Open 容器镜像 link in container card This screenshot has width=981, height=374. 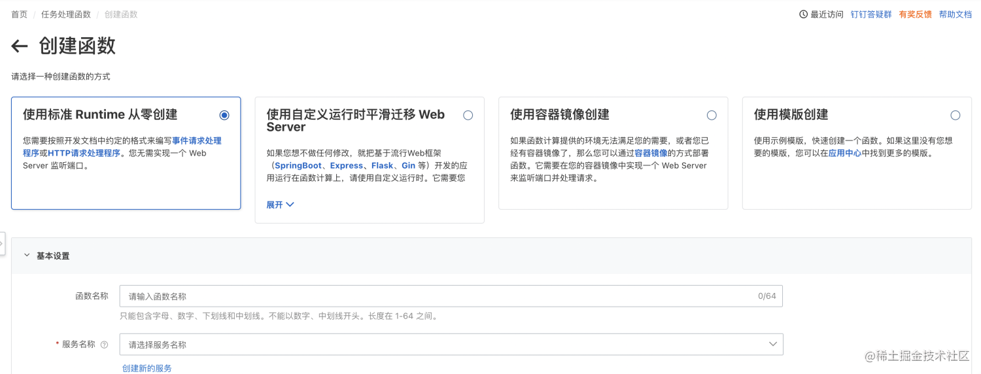click(651, 153)
